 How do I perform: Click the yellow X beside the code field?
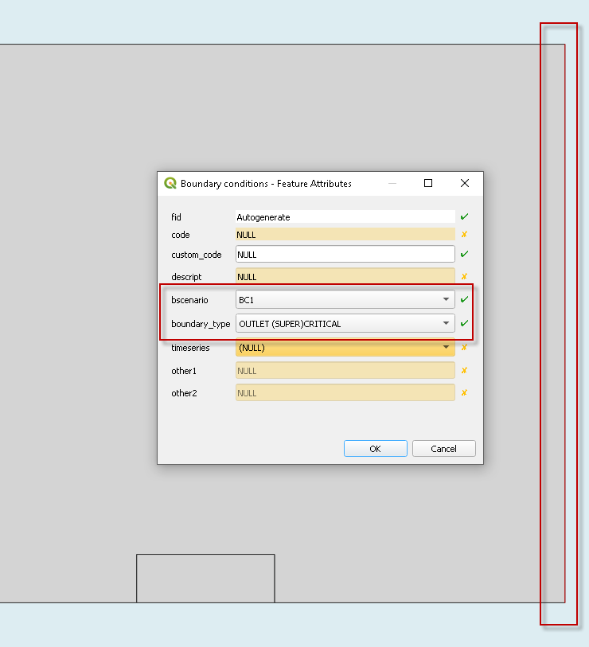(464, 235)
